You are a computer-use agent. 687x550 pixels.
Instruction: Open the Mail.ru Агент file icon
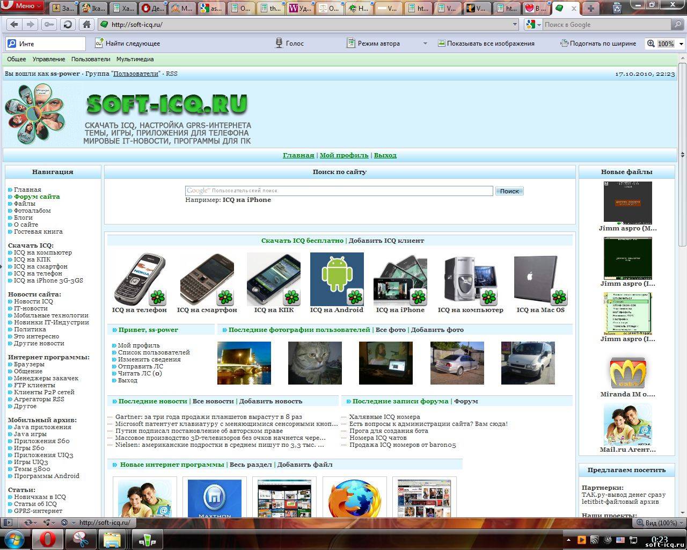tap(628, 425)
